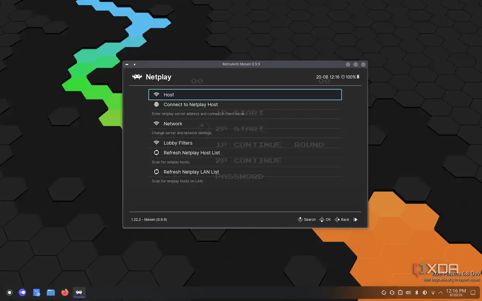This screenshot has width=482, height=301.
Task: Click the battery icon beside 100%
Action: pos(358,77)
